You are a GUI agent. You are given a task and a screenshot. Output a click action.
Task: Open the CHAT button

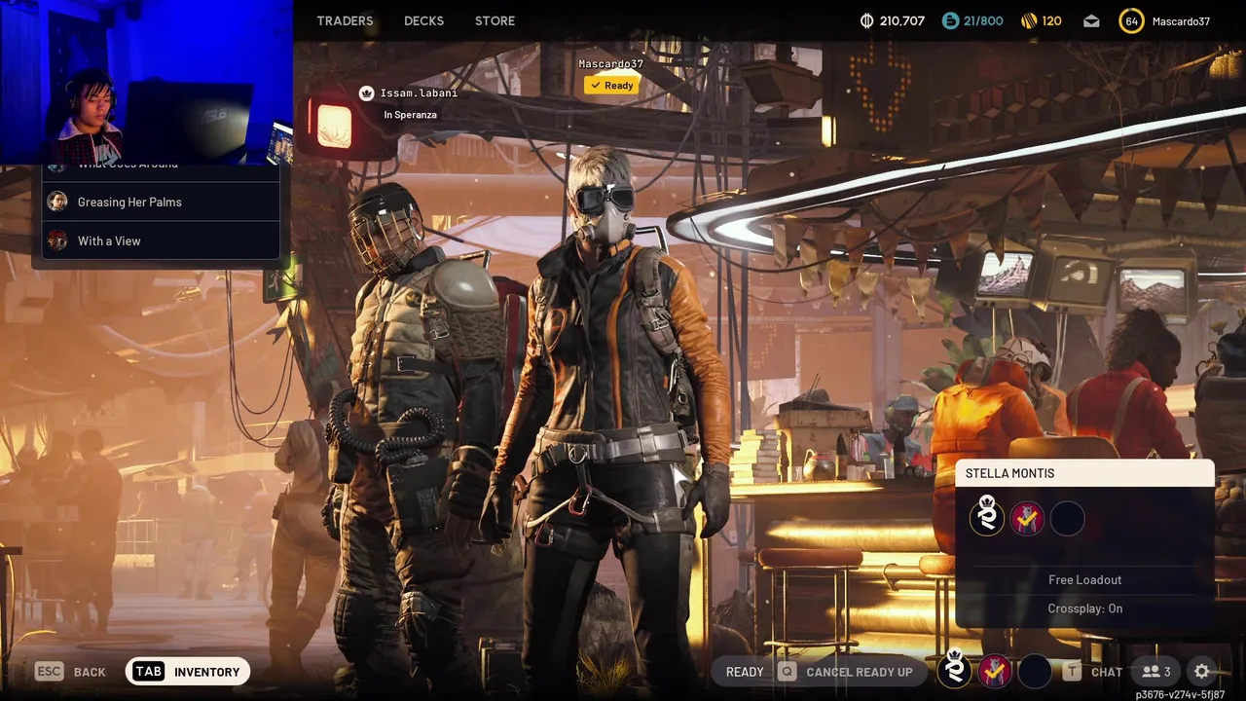click(x=1107, y=672)
